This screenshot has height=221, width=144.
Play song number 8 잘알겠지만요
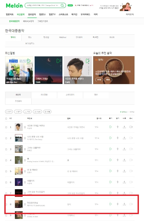[x=111, y=204]
